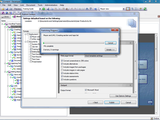
Task: Click the Properties icon beside layout buttons
Action: [140, 9]
